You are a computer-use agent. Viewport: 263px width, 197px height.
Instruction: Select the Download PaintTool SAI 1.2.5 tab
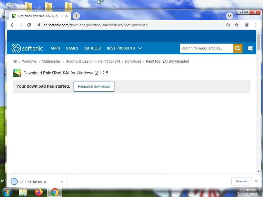40,16
